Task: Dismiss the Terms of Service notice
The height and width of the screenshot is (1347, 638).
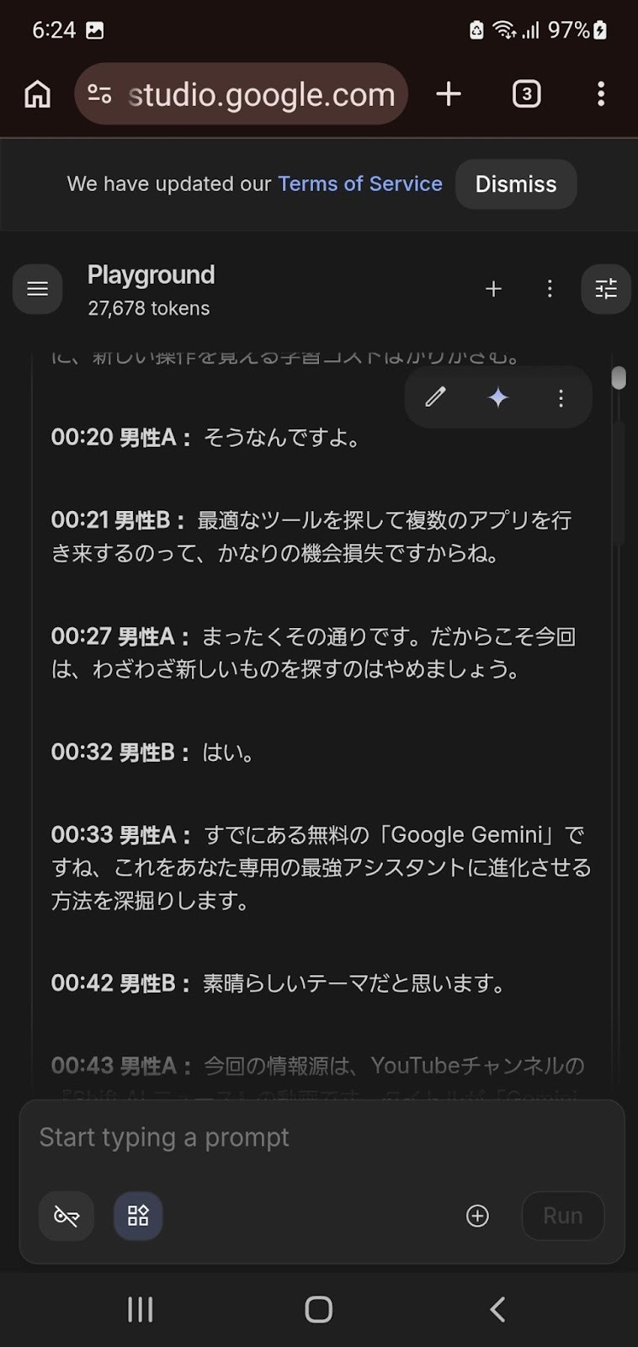Action: pos(516,184)
